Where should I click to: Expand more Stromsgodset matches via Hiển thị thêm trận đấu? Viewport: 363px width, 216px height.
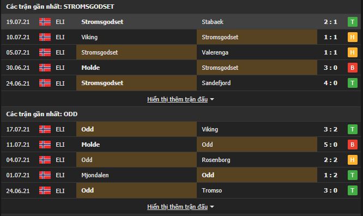[x=177, y=99]
